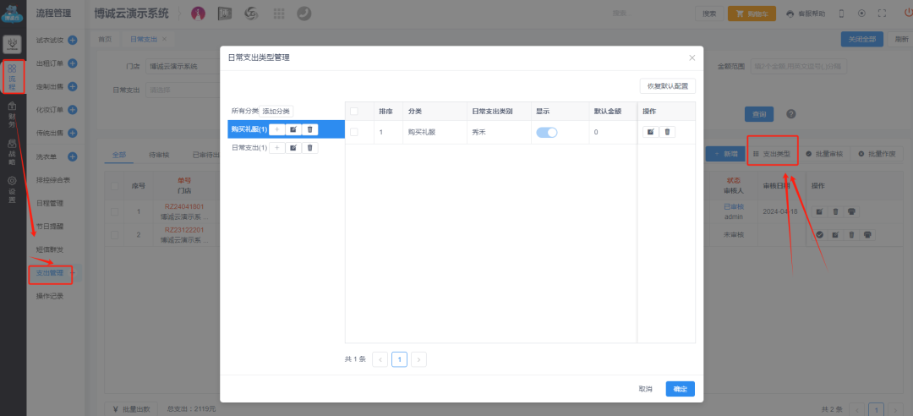Open 设置 in the left dark sidebar
Screen dimensions: 913x416
tap(12, 190)
